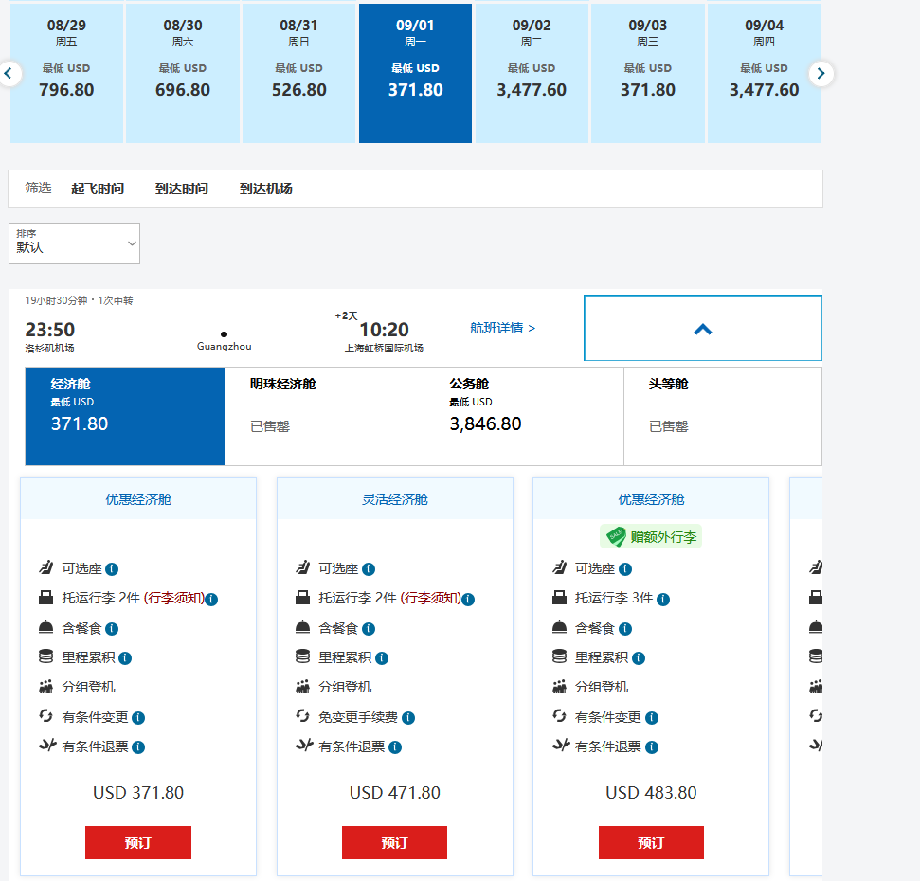Book the USD 471.80 灵活经济舱 fare

pos(394,842)
